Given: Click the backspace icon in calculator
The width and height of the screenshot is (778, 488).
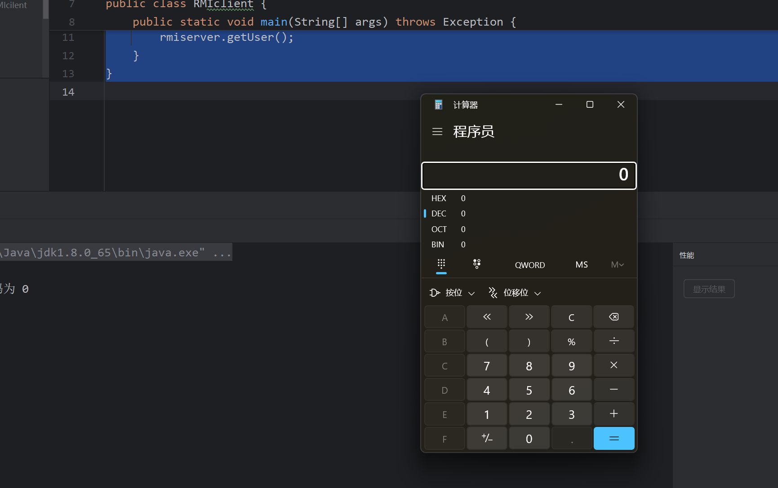Looking at the screenshot, I should 614,317.
